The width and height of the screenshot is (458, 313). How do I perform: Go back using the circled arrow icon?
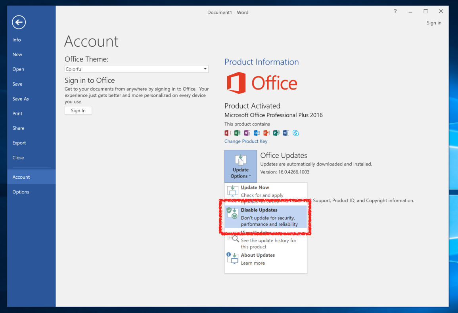tap(19, 22)
